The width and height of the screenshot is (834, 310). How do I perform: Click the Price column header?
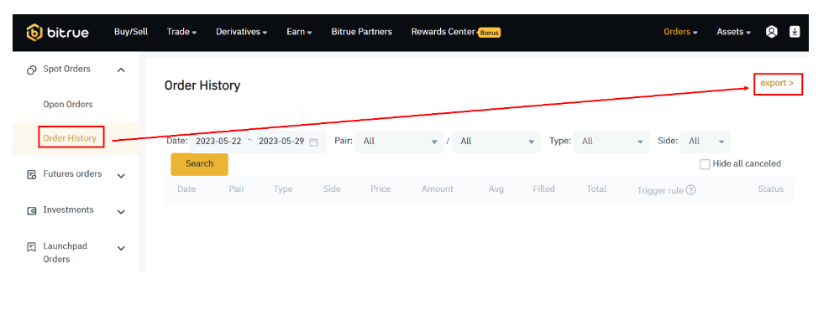click(380, 189)
